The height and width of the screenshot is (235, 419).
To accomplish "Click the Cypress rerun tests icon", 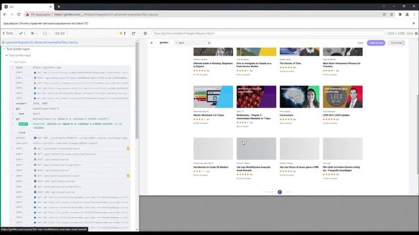I will (134, 33).
